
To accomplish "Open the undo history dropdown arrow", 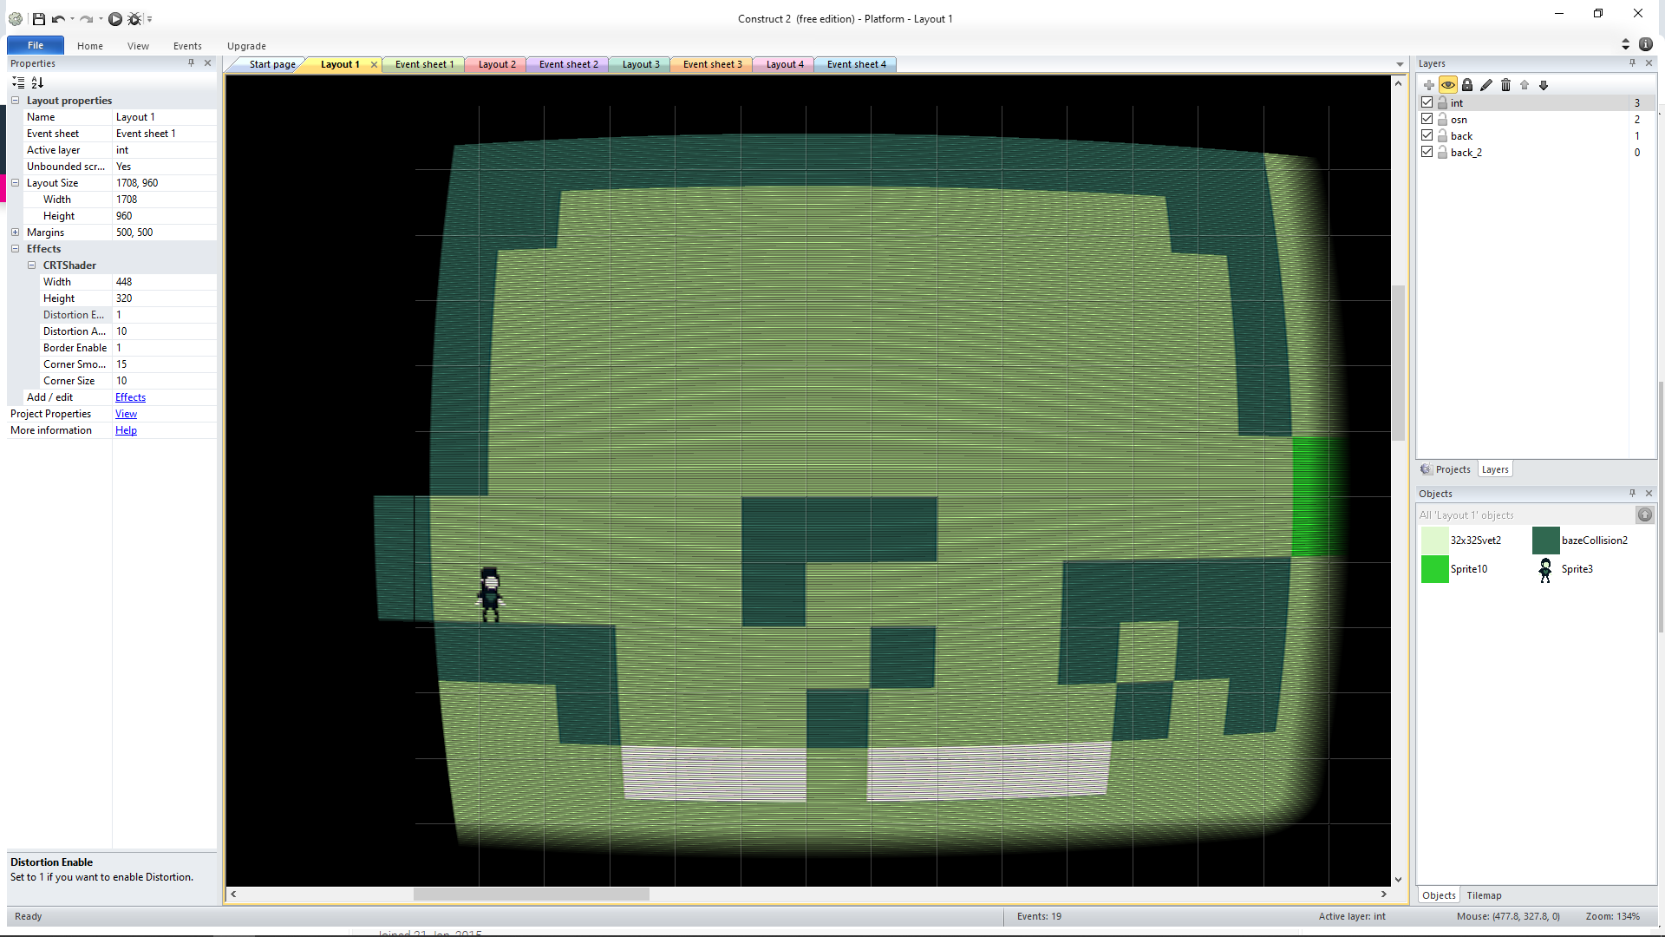I will pyautogui.click(x=72, y=18).
